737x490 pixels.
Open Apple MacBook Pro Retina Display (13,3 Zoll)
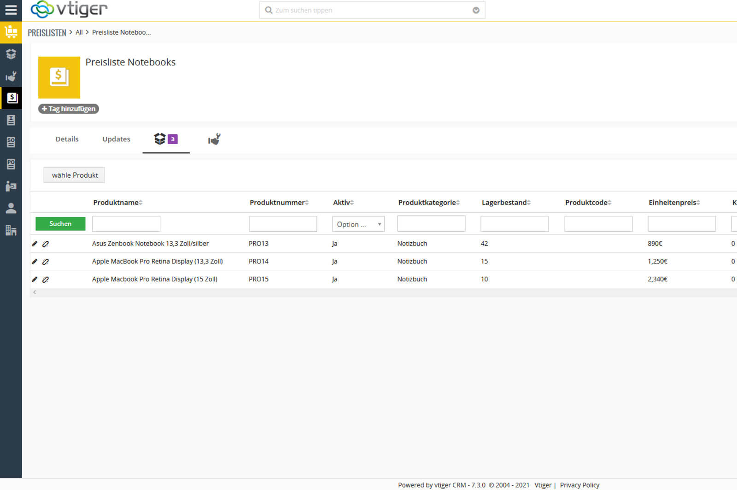(x=157, y=262)
